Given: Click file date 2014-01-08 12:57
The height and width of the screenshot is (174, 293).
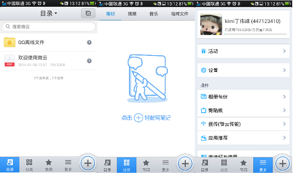Looking at the screenshot, I should [x=33, y=65].
